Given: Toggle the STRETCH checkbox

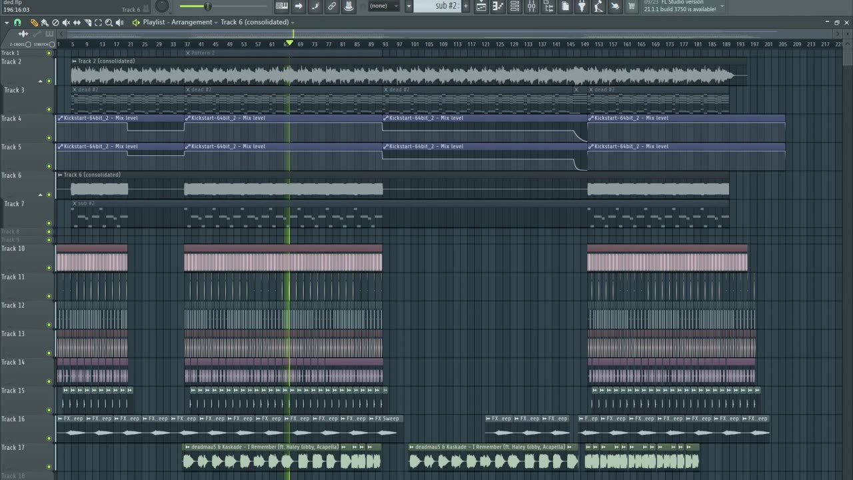Looking at the screenshot, I should (52, 45).
